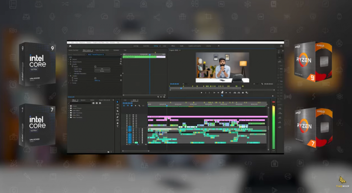The width and height of the screenshot is (352, 193).
Task: Open timeline wrench display settings
Action: point(139,106)
